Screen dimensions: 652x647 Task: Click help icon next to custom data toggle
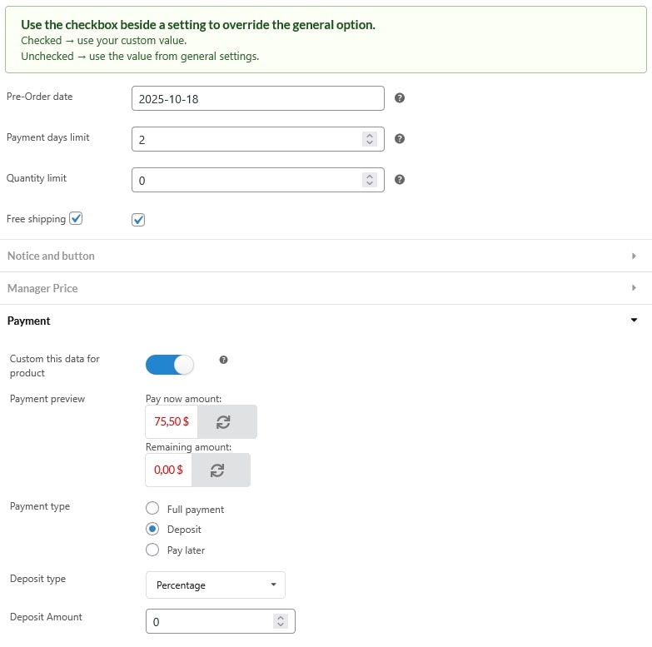(223, 361)
